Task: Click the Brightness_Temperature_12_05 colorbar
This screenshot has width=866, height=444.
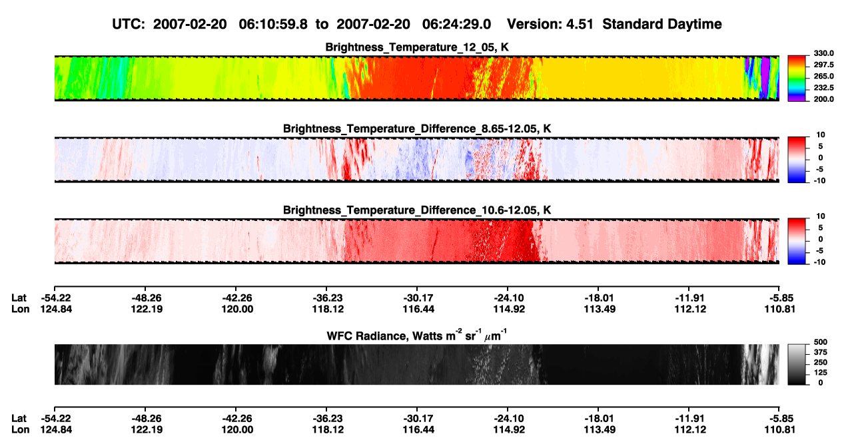Action: click(x=797, y=77)
